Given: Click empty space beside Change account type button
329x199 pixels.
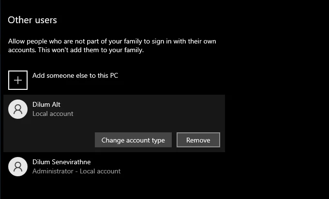Looking at the screenshot, I should 48,140.
